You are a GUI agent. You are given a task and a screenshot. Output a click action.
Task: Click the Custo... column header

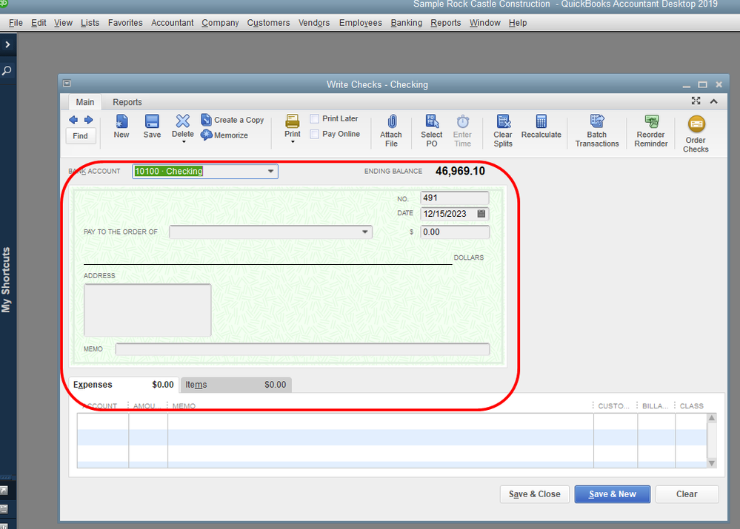[x=613, y=405]
